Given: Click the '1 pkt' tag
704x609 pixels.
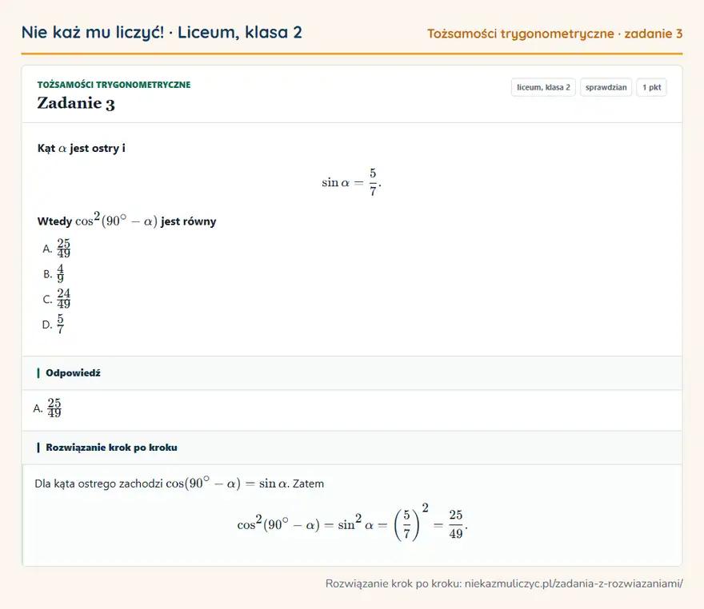Looking at the screenshot, I should tap(651, 87).
